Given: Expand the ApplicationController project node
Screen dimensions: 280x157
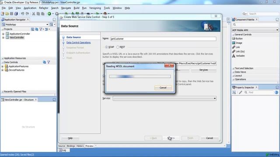Looking at the screenshot, I should pyautogui.click(x=3, y=34).
